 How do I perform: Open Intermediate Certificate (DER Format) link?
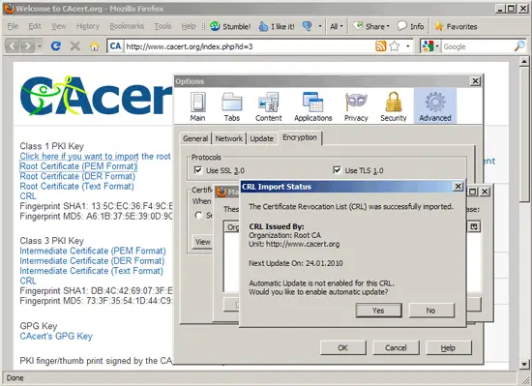(x=92, y=261)
